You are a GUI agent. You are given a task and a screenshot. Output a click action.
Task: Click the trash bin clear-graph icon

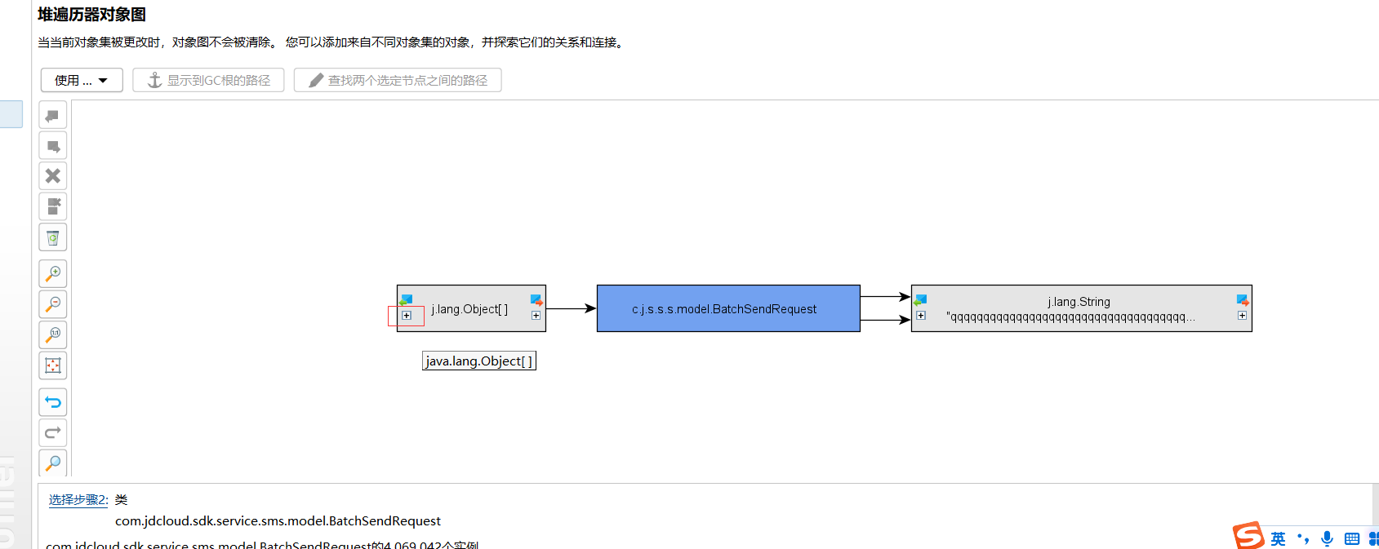pyautogui.click(x=53, y=237)
